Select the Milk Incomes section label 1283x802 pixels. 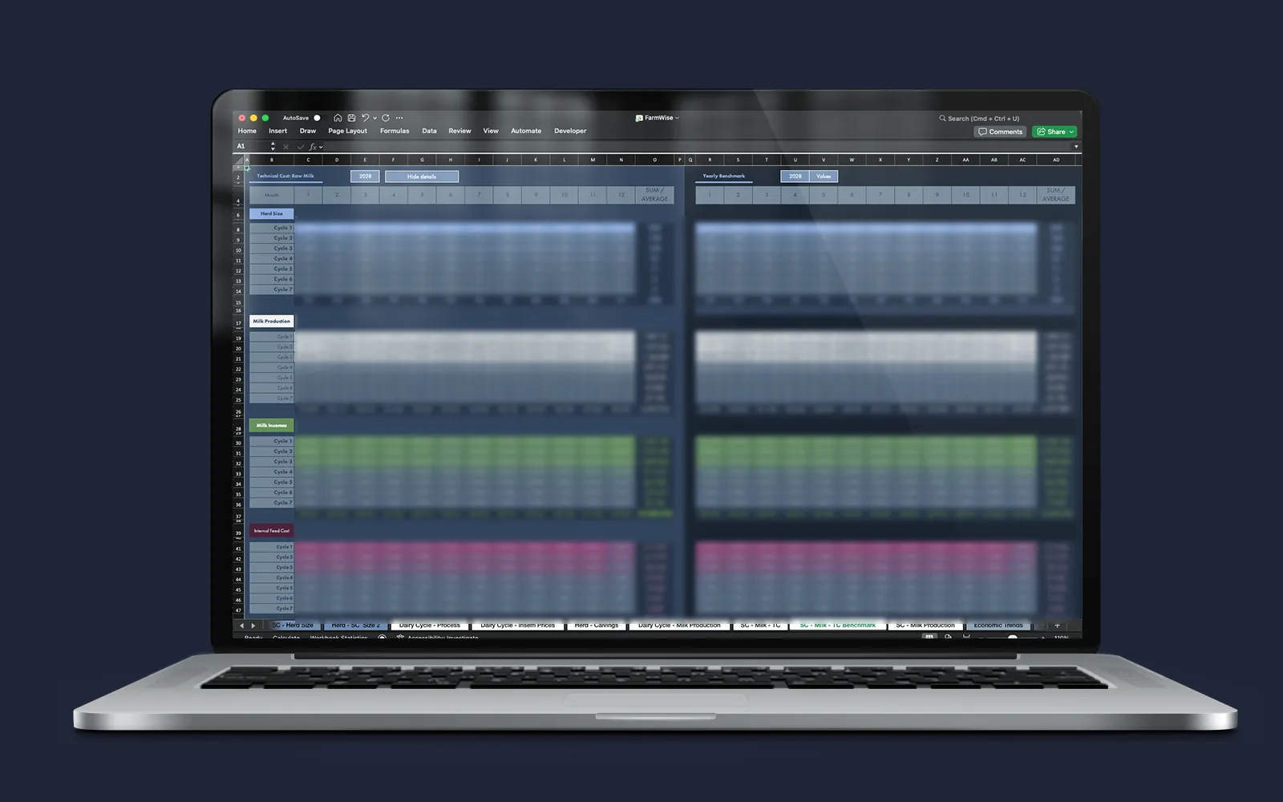point(272,425)
